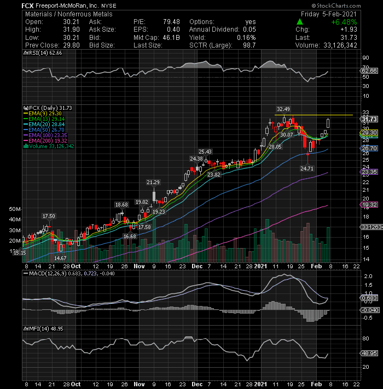
Task: Click the +6.48% percent change value
Action: coord(344,22)
